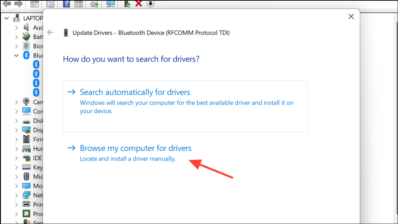Expand the Computer category chevron

click(16, 111)
